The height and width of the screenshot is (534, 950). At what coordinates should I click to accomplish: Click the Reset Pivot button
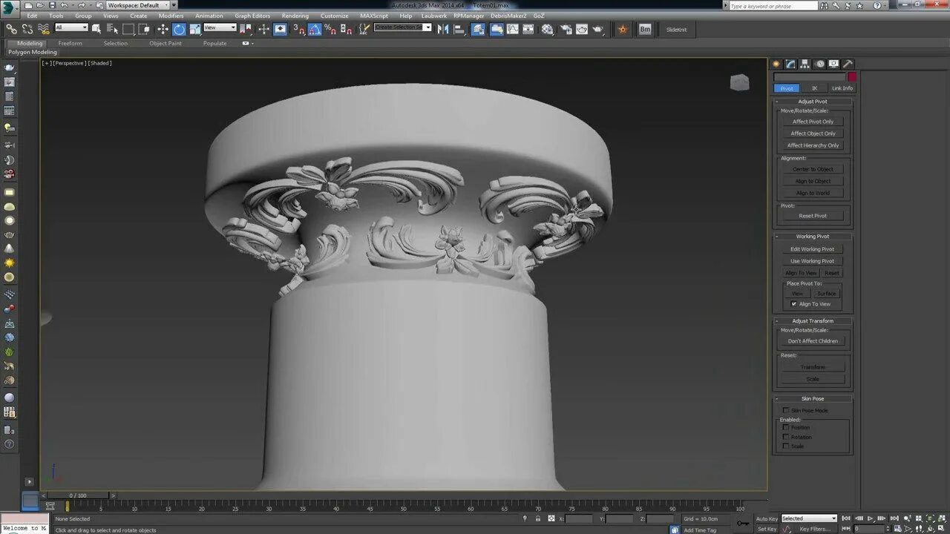813,216
